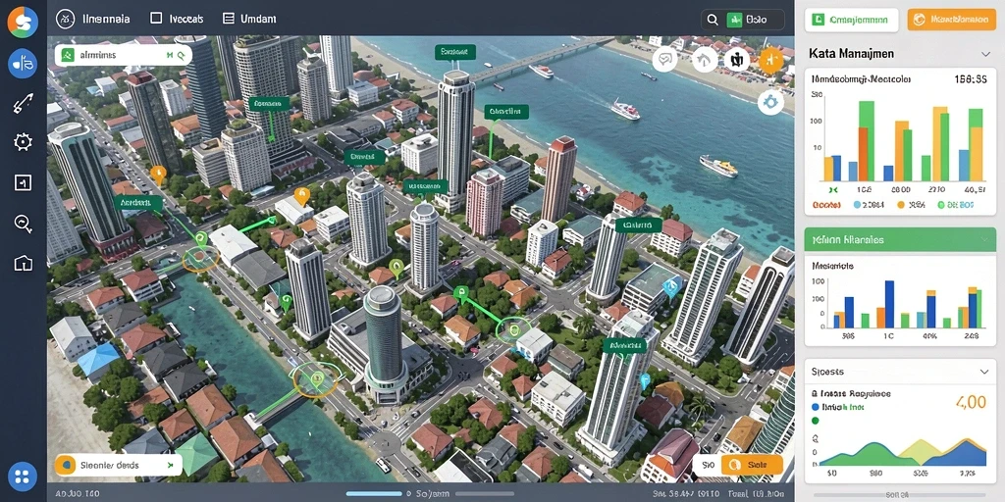The height and width of the screenshot is (502, 1005).
Task: Select the magnifier search icon in sidebar
Action: (x=24, y=223)
